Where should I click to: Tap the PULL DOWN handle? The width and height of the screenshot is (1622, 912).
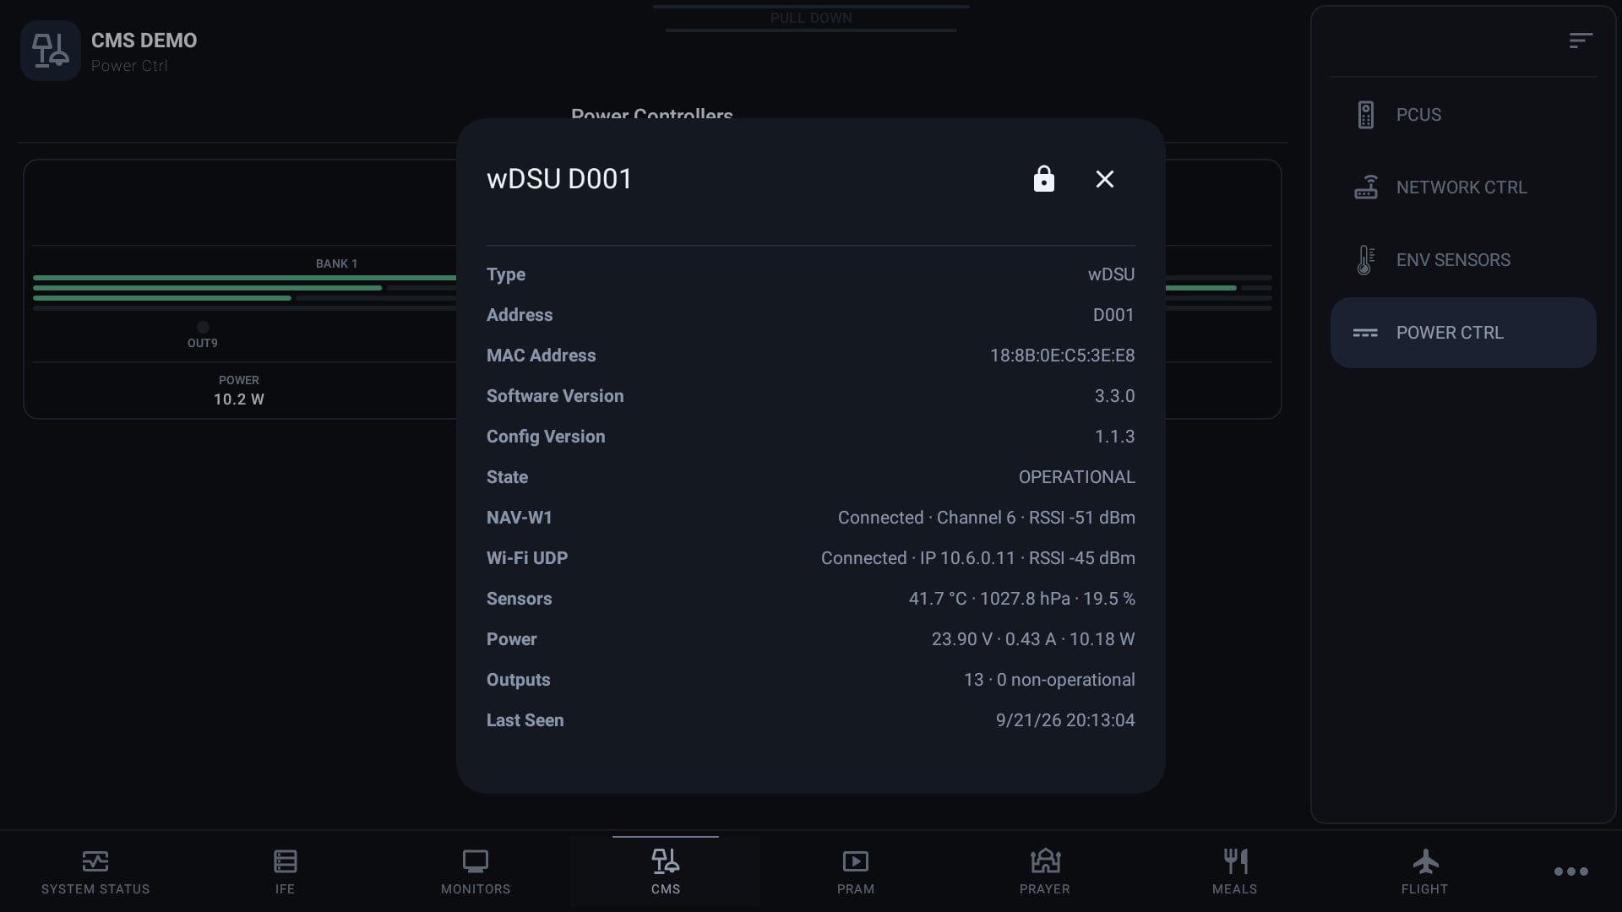[811, 18]
